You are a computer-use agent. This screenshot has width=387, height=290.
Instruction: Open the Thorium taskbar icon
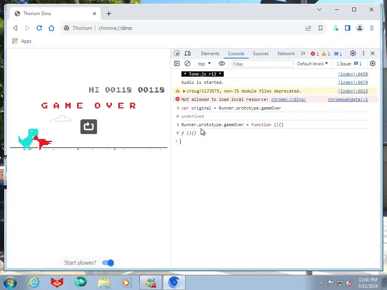tap(174, 282)
